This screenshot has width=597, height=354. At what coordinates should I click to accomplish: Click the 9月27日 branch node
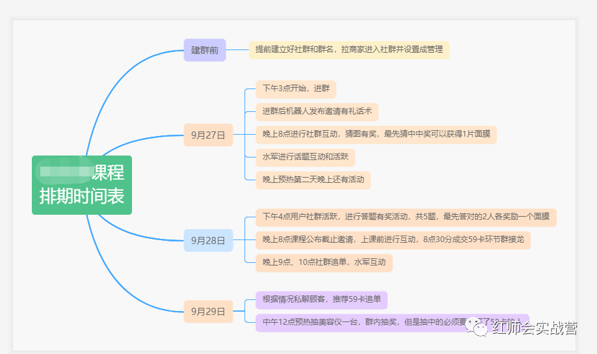(208, 135)
